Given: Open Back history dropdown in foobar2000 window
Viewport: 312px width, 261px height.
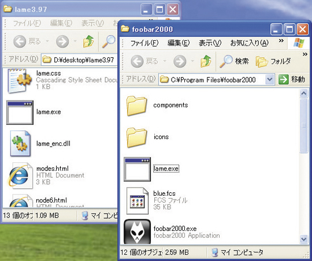Looking at the screenshot, I should (165, 61).
